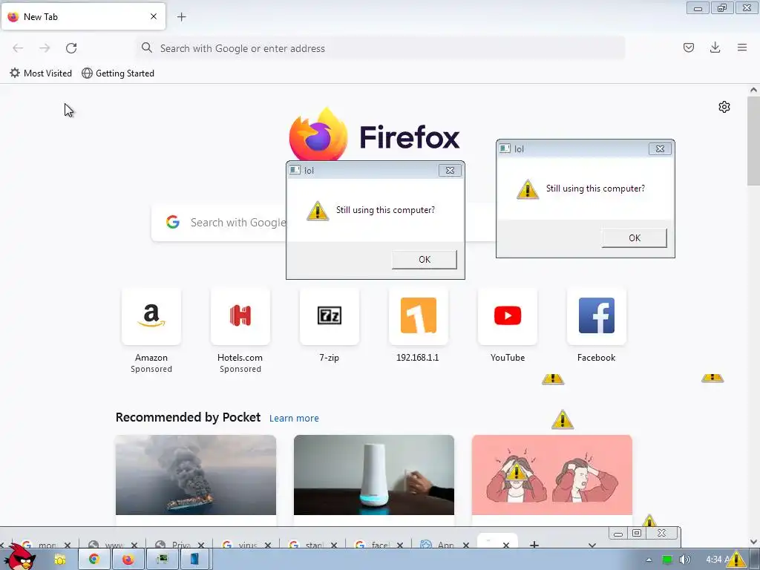Viewport: 760px width, 570px height.
Task: Click the scrollbar up arrow
Action: [753, 90]
